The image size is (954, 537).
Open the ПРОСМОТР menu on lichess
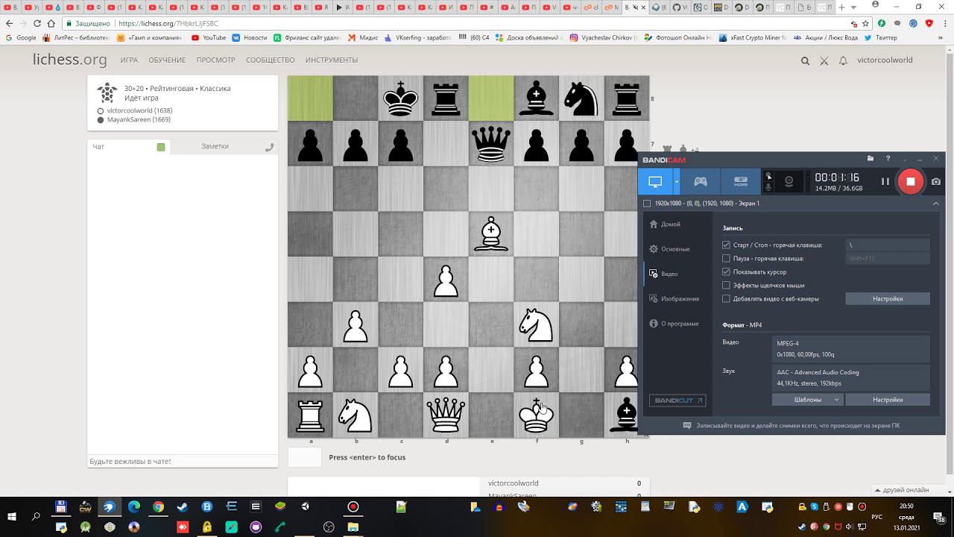click(x=216, y=60)
